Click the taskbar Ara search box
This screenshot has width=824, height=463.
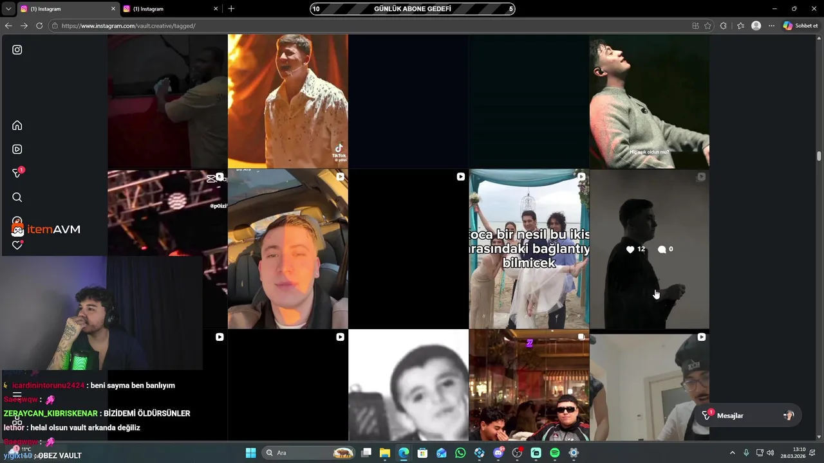pos(310,453)
